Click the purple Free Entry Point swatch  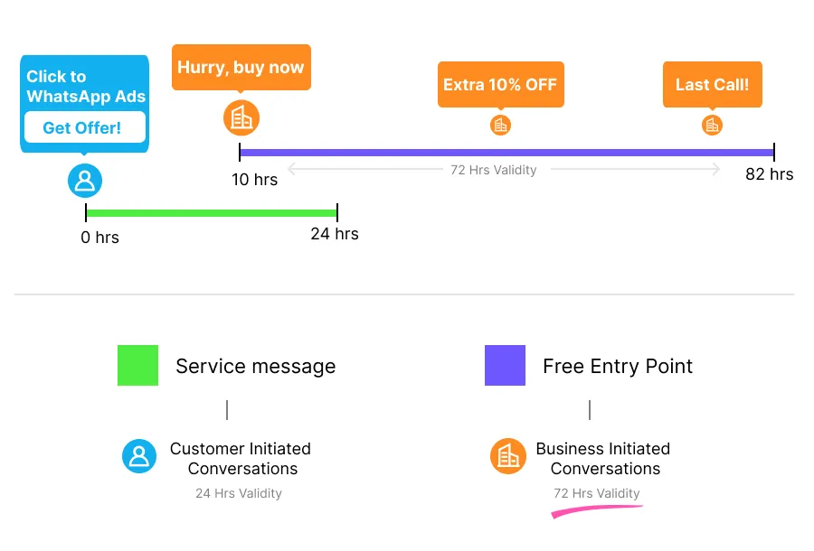(x=505, y=366)
